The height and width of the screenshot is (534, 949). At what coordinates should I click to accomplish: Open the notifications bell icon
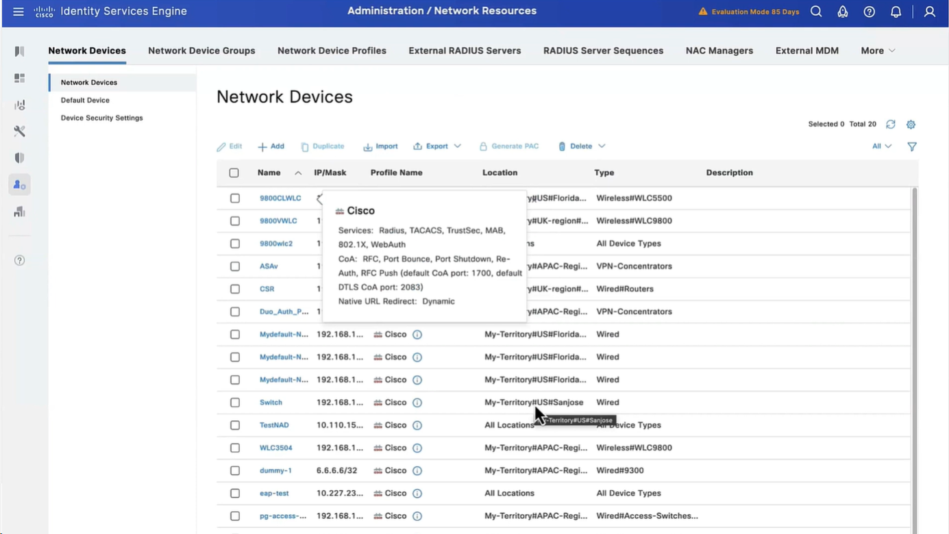[896, 12]
